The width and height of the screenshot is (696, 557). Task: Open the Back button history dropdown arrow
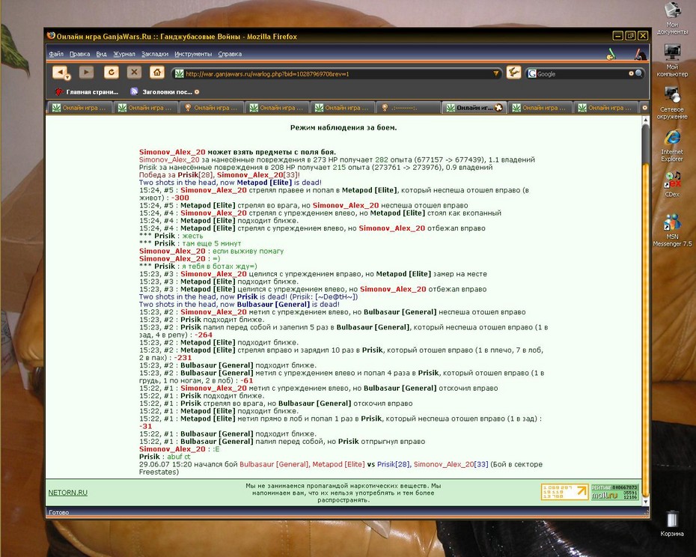(x=68, y=77)
